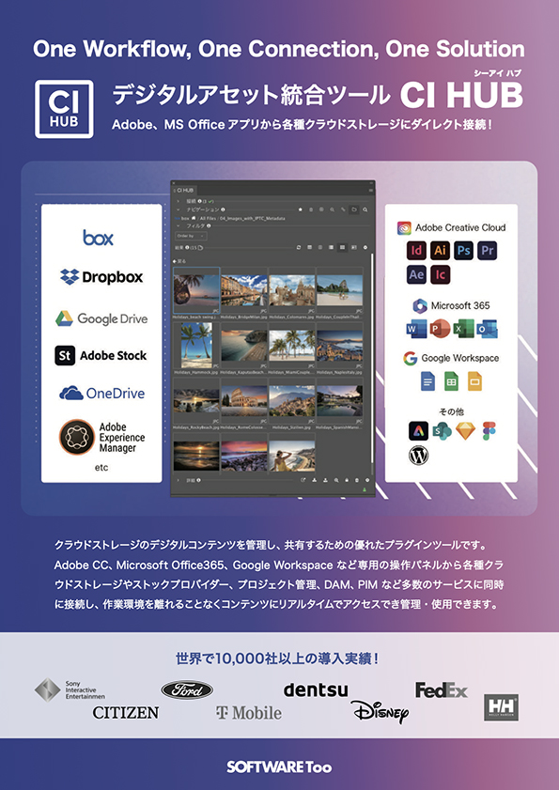
Task: Click All Files in the breadcrumb
Action: tap(209, 219)
